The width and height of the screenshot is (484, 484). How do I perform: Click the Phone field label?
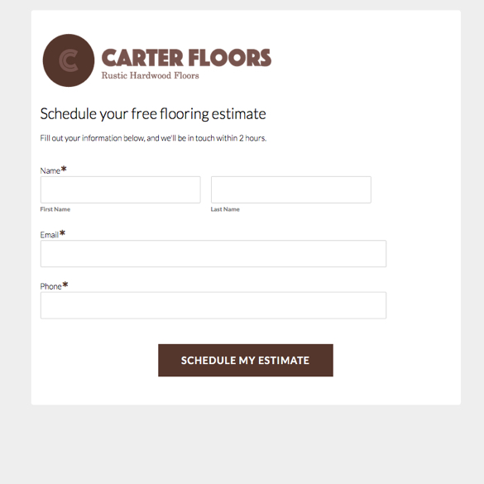pos(50,286)
